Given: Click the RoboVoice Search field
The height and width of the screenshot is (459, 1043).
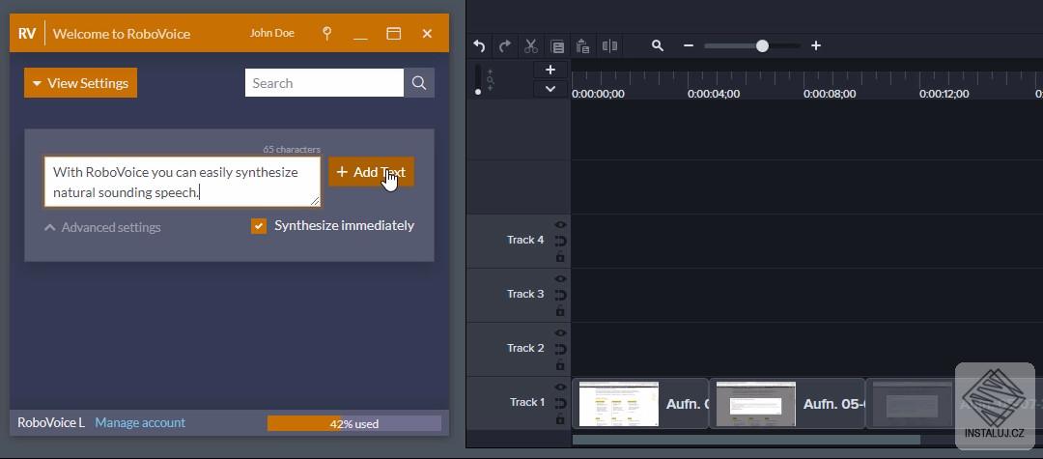Looking at the screenshot, I should pos(324,83).
